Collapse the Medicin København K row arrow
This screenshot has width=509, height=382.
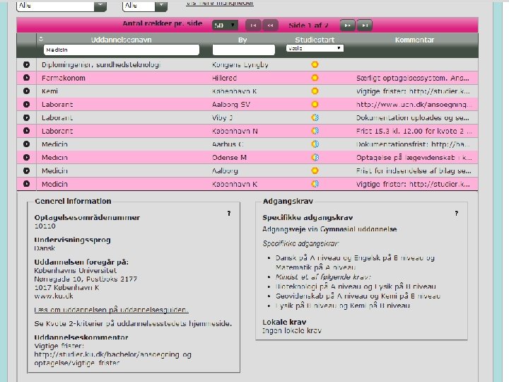26,184
